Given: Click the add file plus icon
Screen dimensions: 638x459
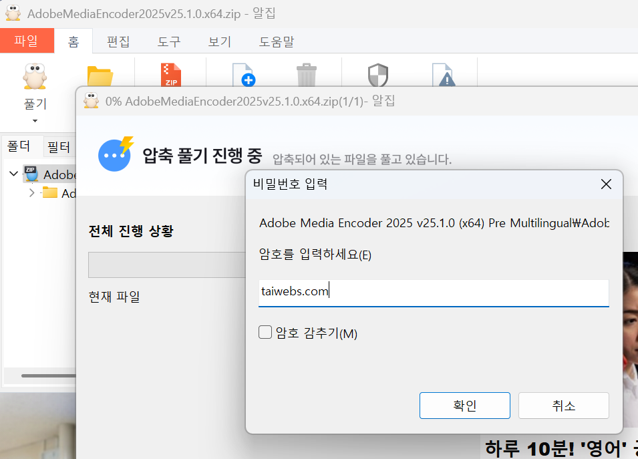Looking at the screenshot, I should coord(243,75).
